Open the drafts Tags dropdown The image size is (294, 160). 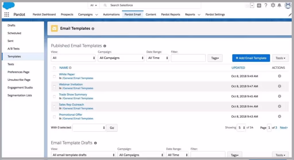point(235,155)
